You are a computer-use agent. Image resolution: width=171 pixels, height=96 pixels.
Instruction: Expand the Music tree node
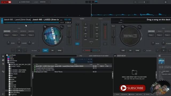coord(7,57)
